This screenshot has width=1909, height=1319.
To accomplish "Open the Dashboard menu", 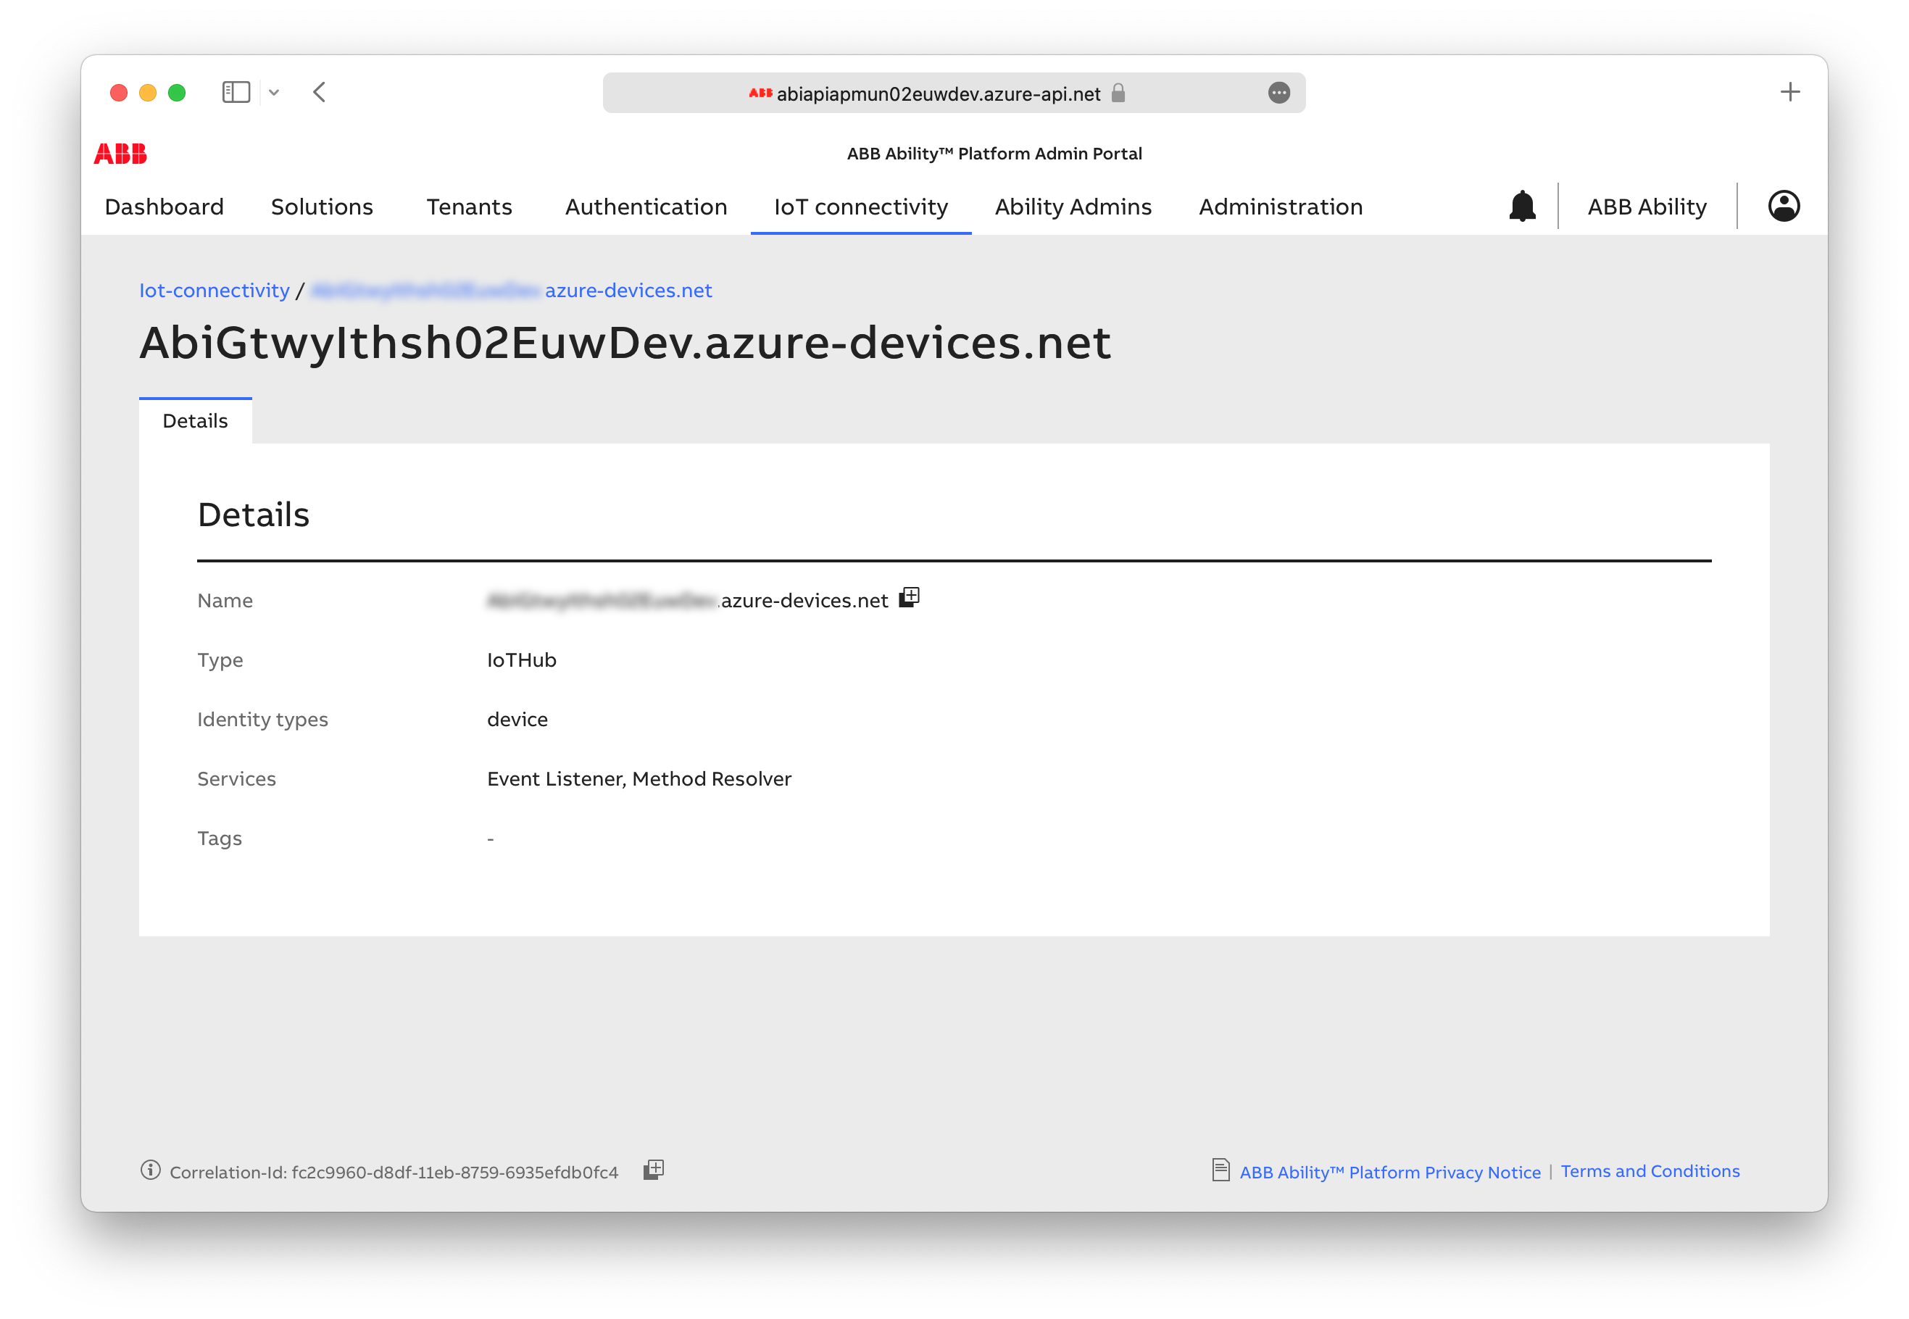I will click(x=164, y=207).
